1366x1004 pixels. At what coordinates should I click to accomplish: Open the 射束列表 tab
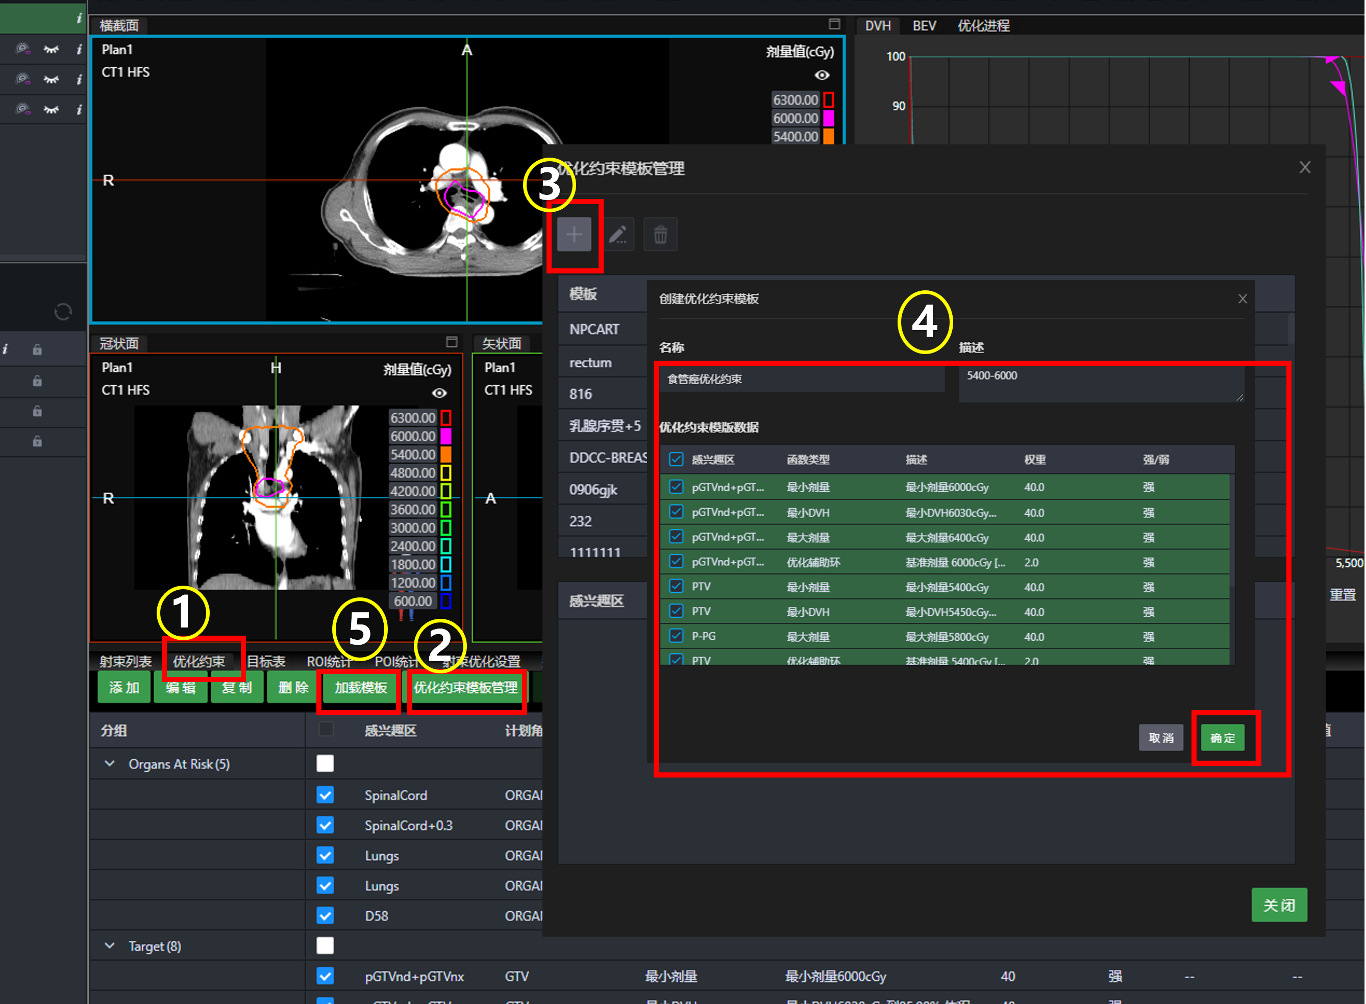(x=125, y=661)
